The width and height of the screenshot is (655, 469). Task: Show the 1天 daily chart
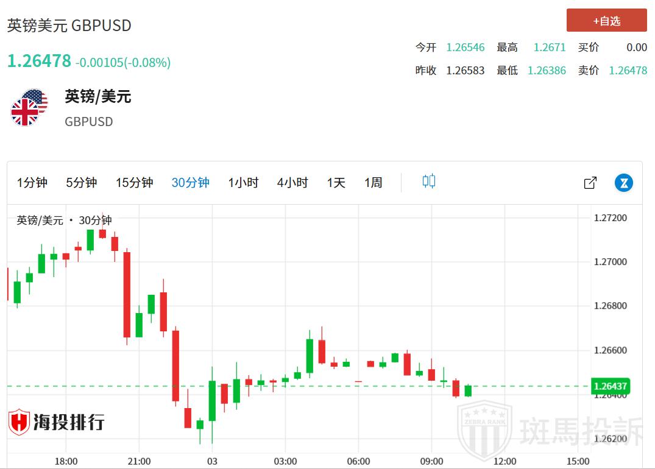point(336,183)
